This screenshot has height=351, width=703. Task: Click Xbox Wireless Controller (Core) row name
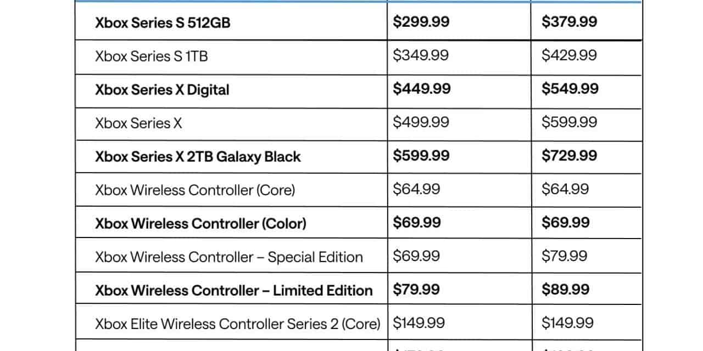click(x=195, y=190)
